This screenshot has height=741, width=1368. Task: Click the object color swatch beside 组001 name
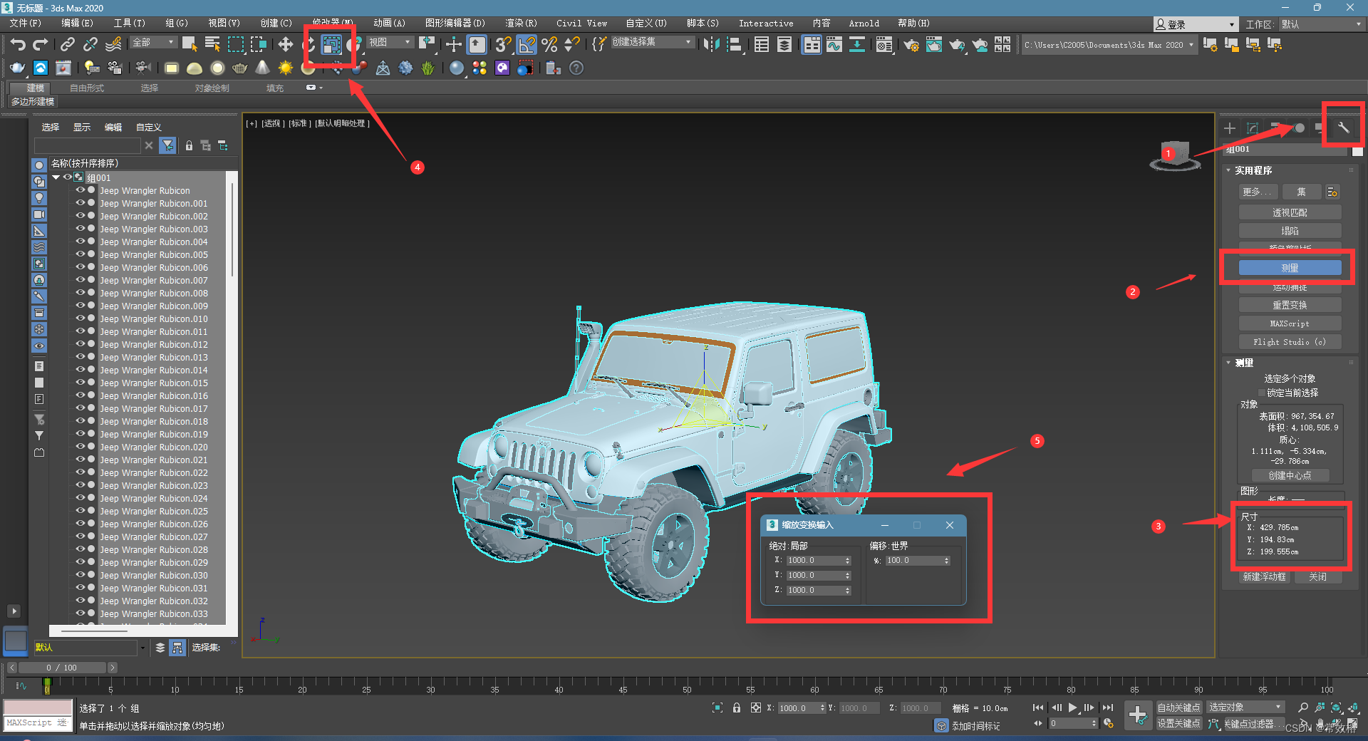(x=1357, y=150)
